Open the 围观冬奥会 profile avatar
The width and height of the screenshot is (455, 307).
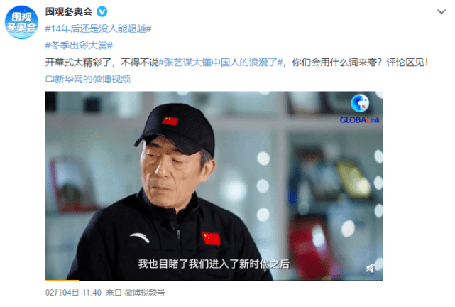(21, 22)
